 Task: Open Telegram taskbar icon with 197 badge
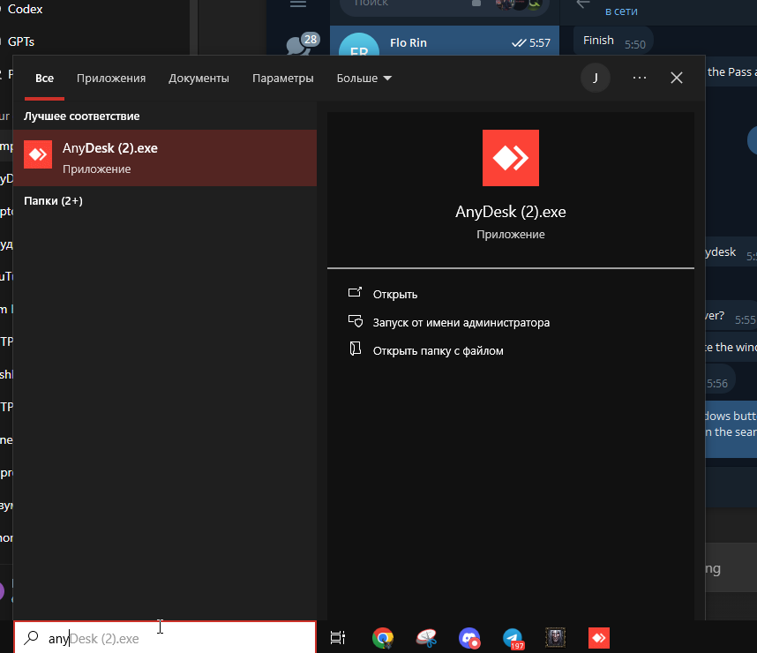513,637
